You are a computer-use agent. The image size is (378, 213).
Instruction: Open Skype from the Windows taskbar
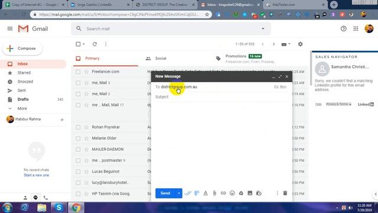[58, 208]
